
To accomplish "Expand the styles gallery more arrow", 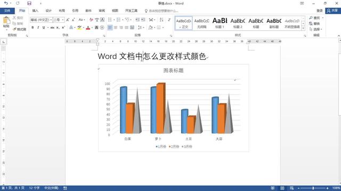I will click(x=303, y=28).
